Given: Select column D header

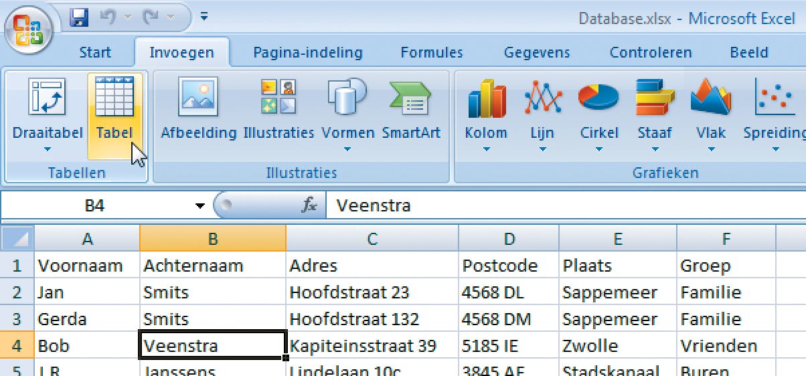Looking at the screenshot, I should click(x=509, y=239).
